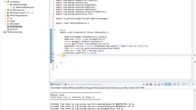The height and width of the screenshot is (110, 196).
Task: Click class name Selenium4Feature on line 14
Action: tap(78, 23)
